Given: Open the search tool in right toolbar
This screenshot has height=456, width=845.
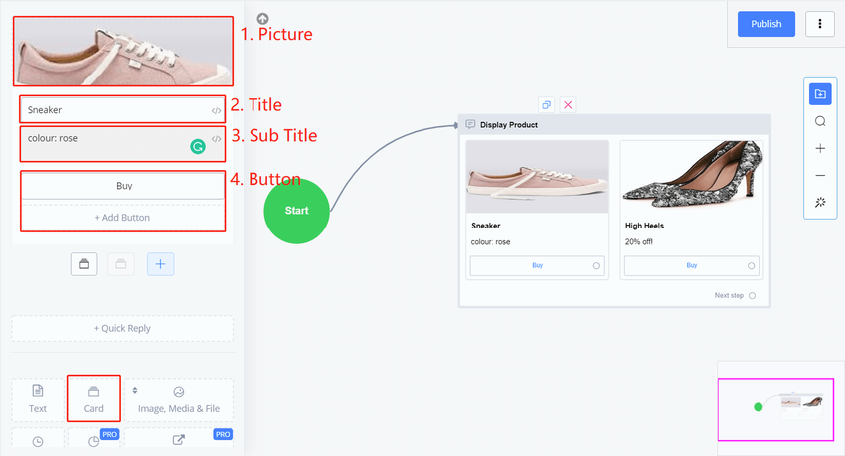Looking at the screenshot, I should 820,121.
